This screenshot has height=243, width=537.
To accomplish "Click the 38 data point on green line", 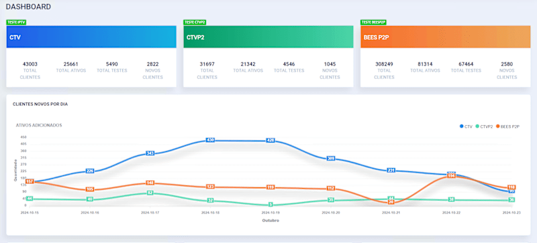I will click(x=451, y=199).
